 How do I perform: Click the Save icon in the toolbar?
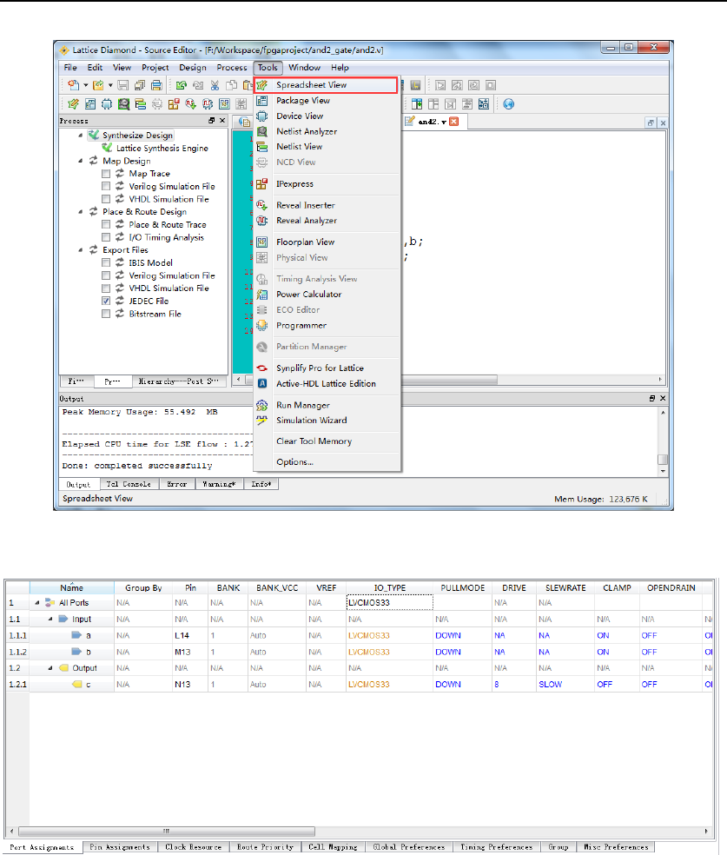124,85
